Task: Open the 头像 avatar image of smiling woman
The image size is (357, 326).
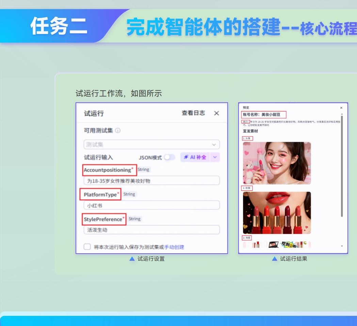Action: point(277,163)
